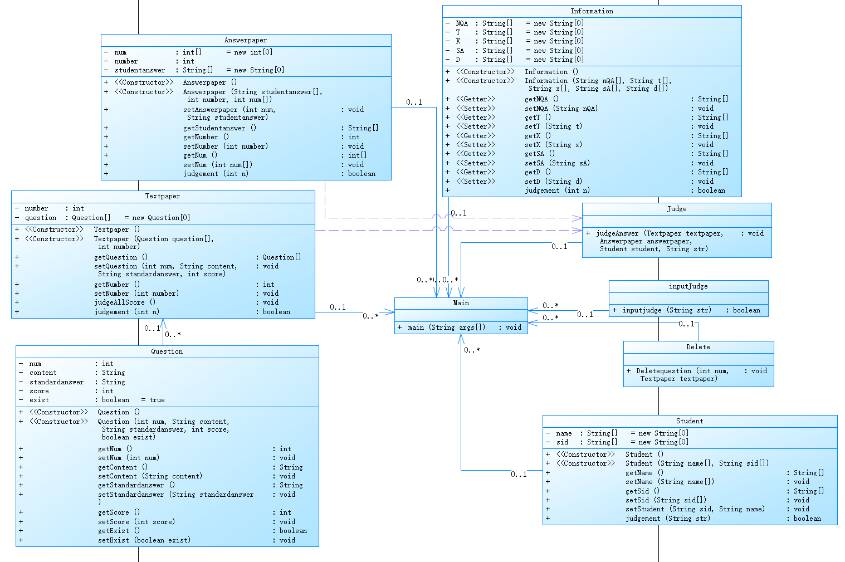
Task: Select the "setSid (String sid[])" method
Action: click(x=666, y=500)
